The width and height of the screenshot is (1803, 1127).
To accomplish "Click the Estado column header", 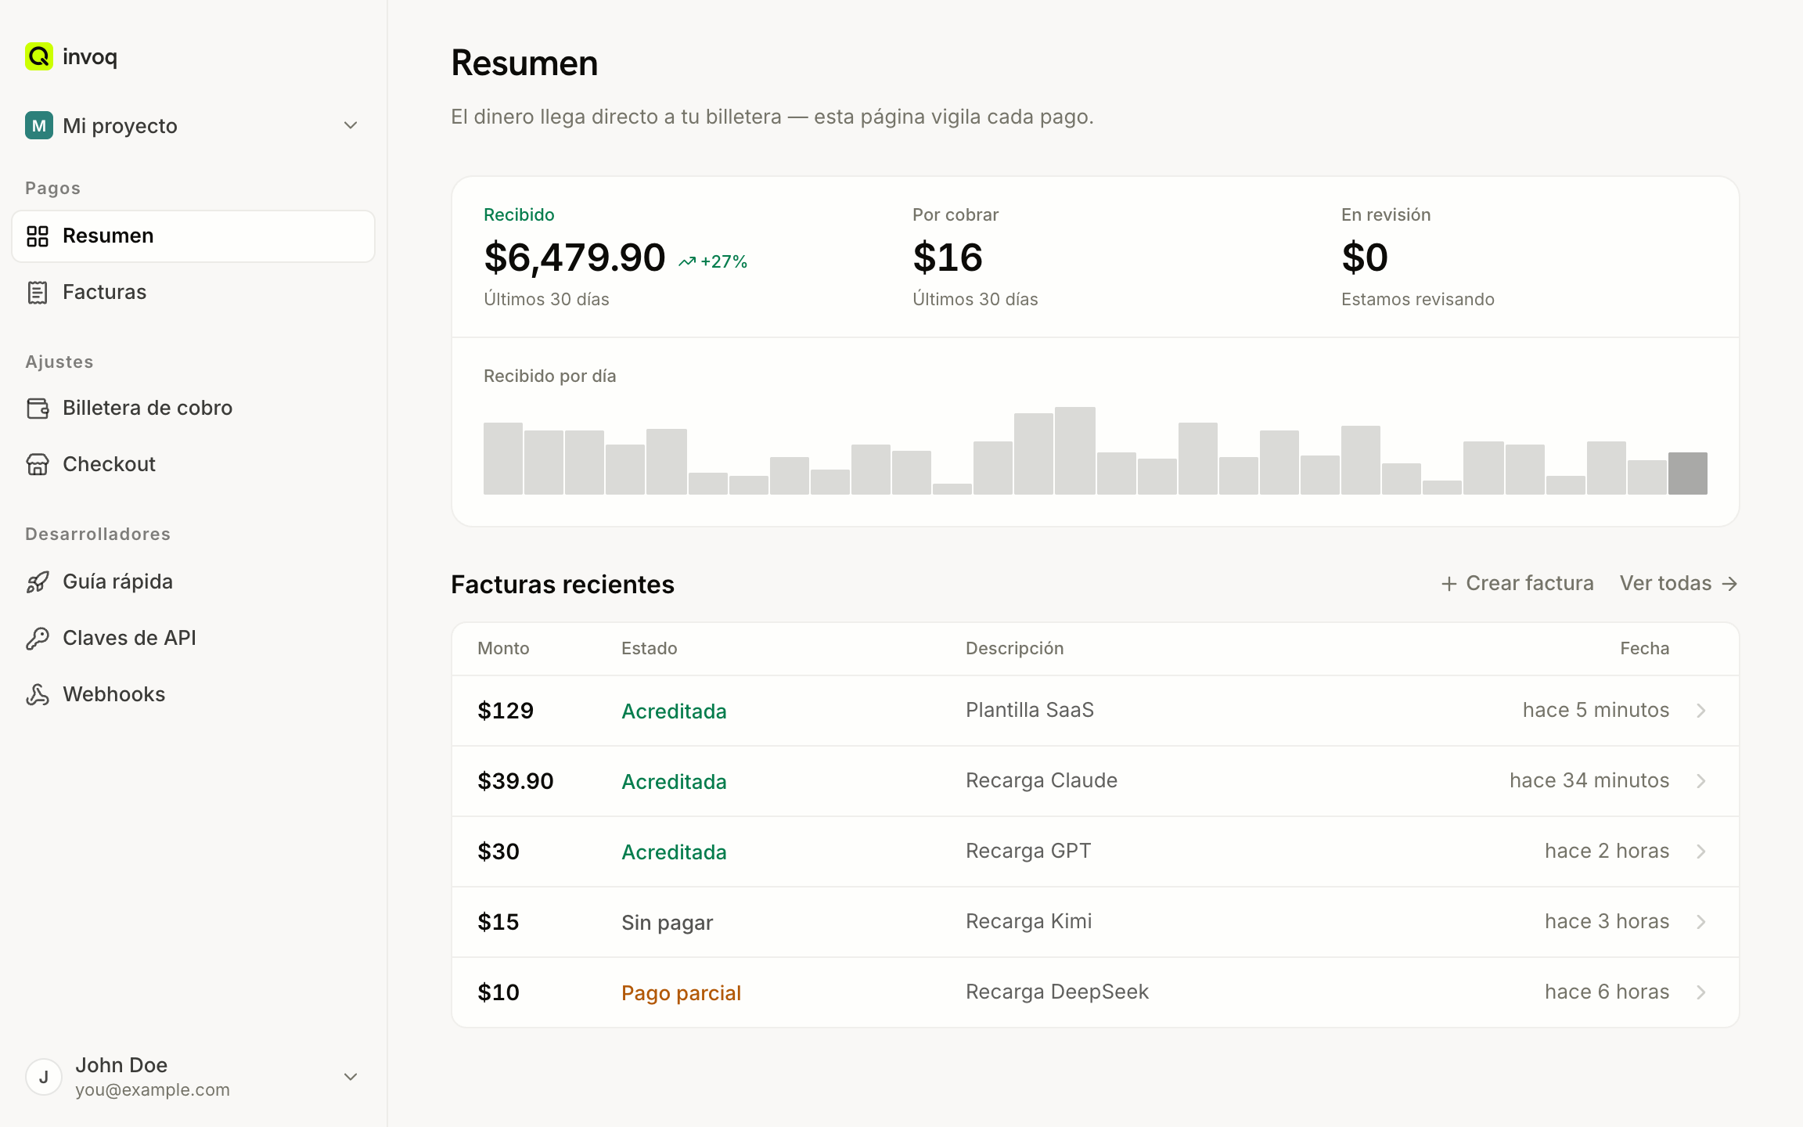I will point(650,648).
